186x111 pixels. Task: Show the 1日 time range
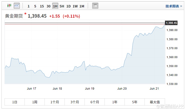pos(15,102)
